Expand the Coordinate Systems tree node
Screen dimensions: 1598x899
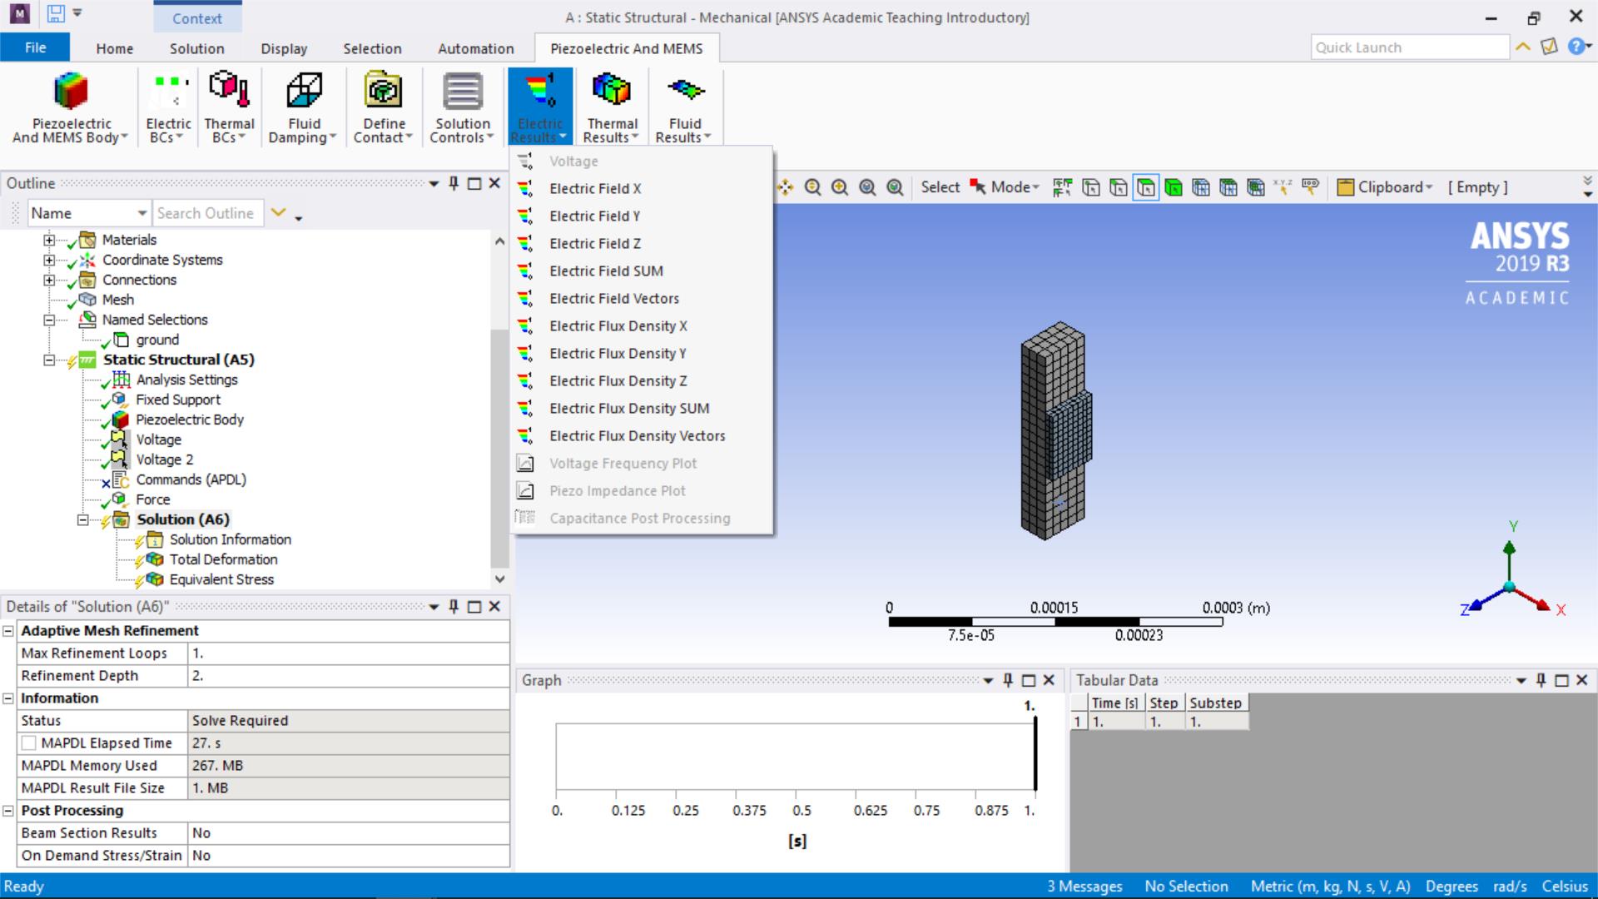tap(49, 260)
